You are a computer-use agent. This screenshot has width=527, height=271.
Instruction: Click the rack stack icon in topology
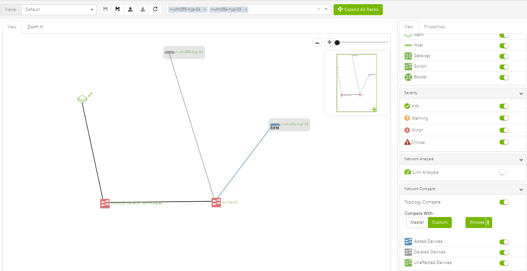pos(82,99)
